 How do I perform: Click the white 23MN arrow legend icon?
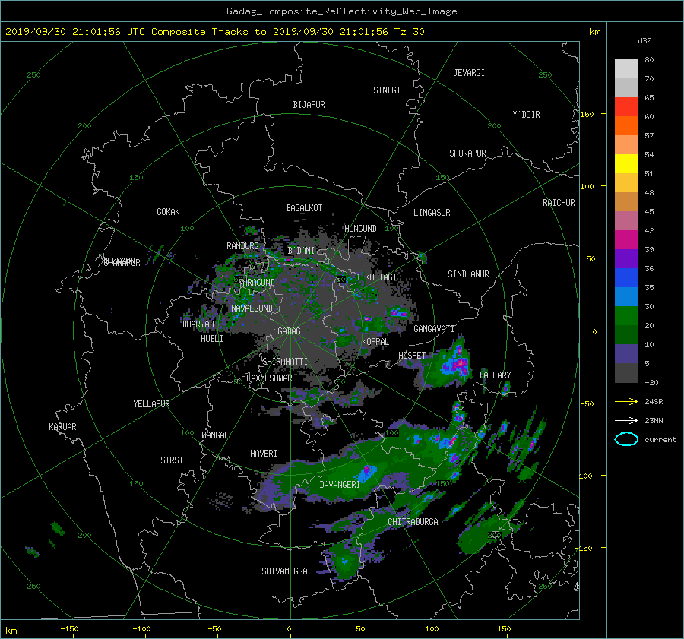[626, 420]
